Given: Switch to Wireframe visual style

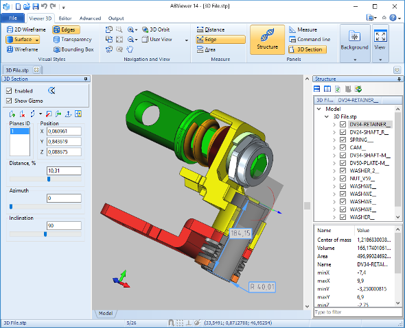Looking at the screenshot, I should coord(23,49).
